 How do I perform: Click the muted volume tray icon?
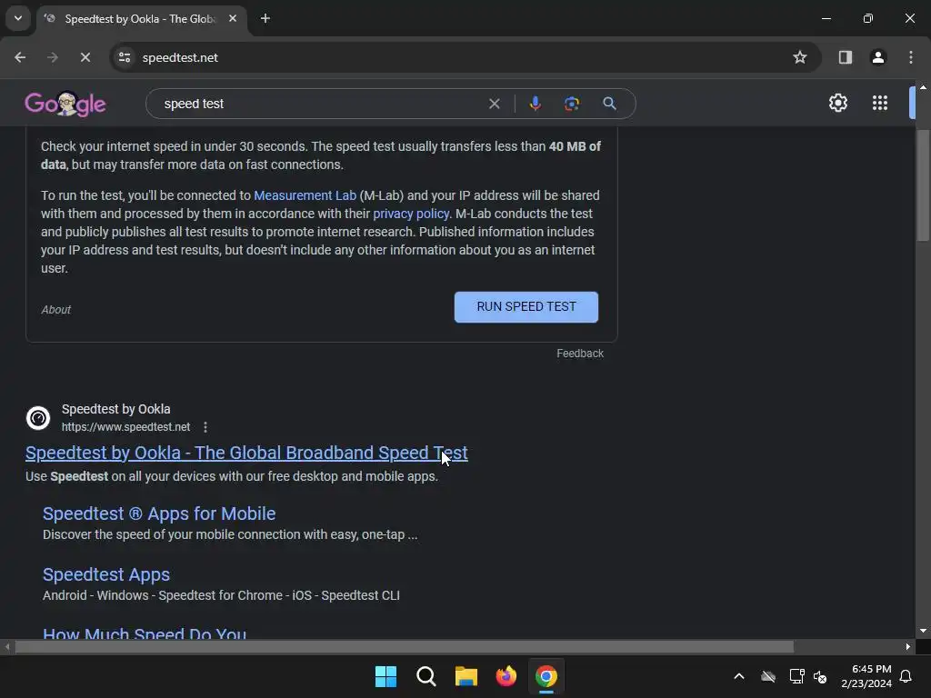[820, 676]
